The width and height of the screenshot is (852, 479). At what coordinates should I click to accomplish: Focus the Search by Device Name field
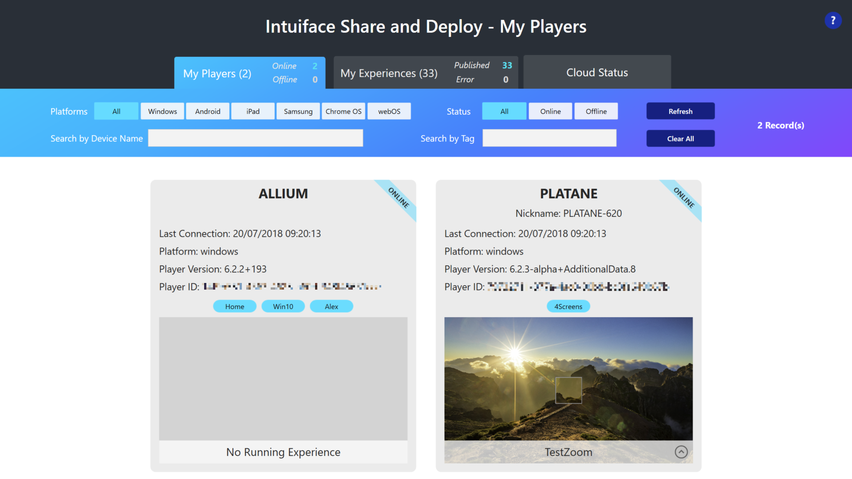click(256, 138)
